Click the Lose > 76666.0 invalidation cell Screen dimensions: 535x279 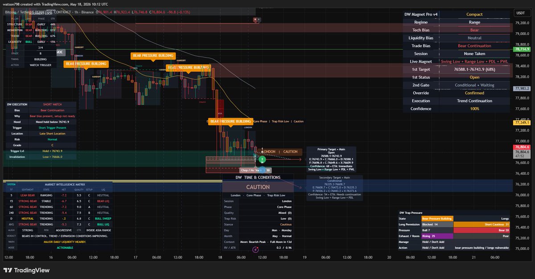pos(53,156)
